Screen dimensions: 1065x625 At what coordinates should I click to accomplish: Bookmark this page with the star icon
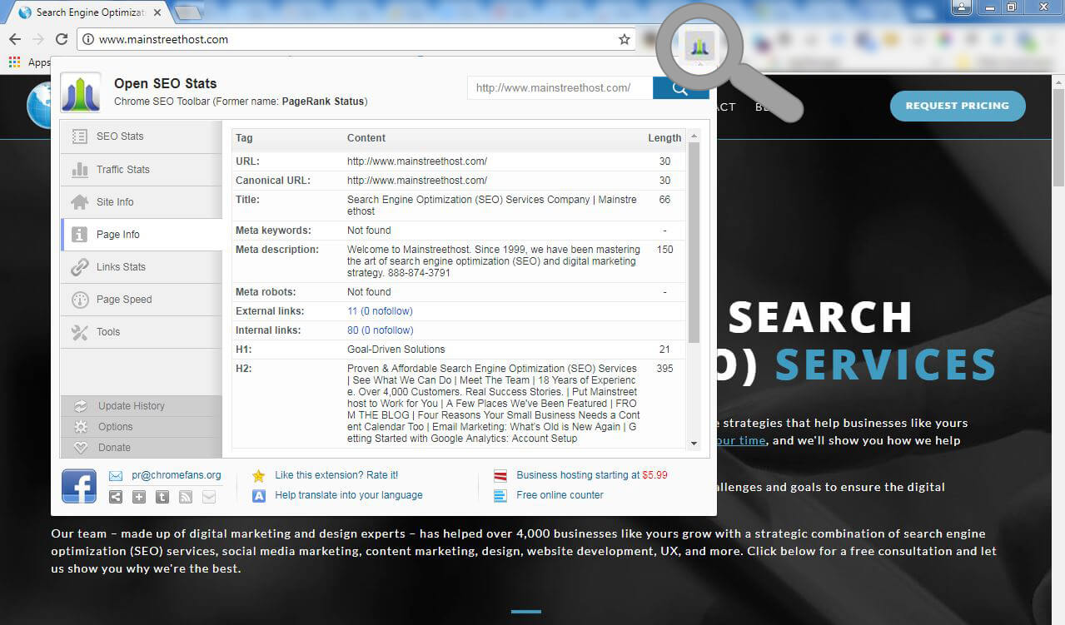(625, 39)
